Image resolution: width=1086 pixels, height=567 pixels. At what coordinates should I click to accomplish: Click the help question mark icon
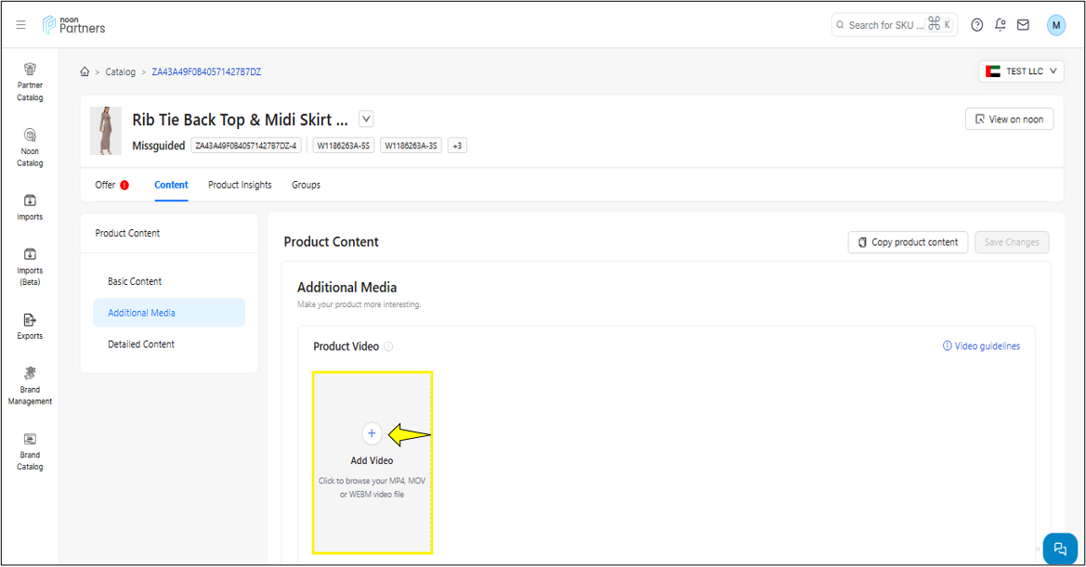point(976,25)
